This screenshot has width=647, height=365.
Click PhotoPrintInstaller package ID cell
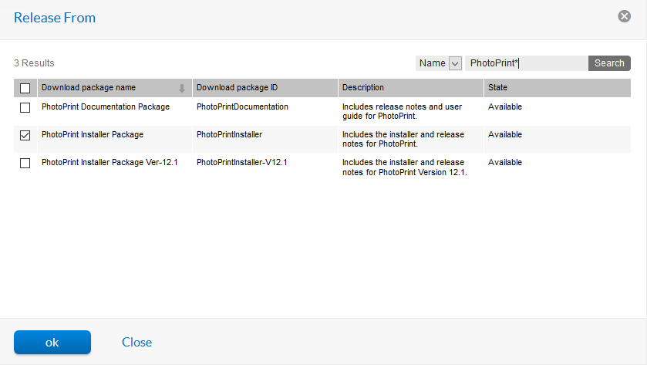[229, 135]
